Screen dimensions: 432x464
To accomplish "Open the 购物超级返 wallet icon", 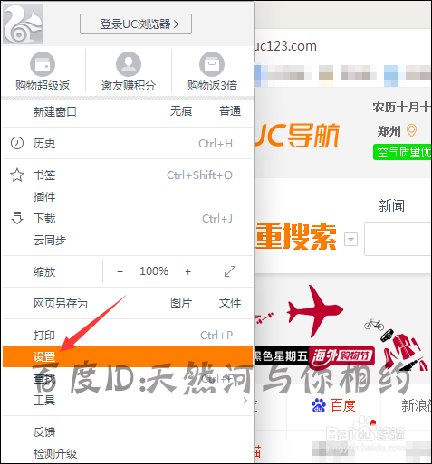I will [x=43, y=64].
